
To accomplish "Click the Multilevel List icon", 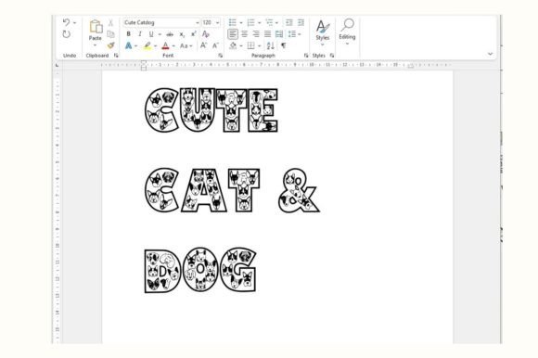I will coord(269,22).
